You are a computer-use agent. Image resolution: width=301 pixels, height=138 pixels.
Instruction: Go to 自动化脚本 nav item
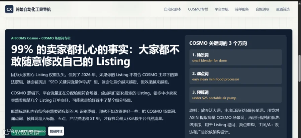pos(173,9)
